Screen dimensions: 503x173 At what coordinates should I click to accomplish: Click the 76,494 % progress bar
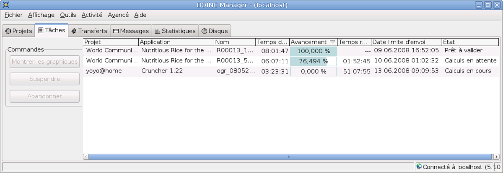click(314, 61)
